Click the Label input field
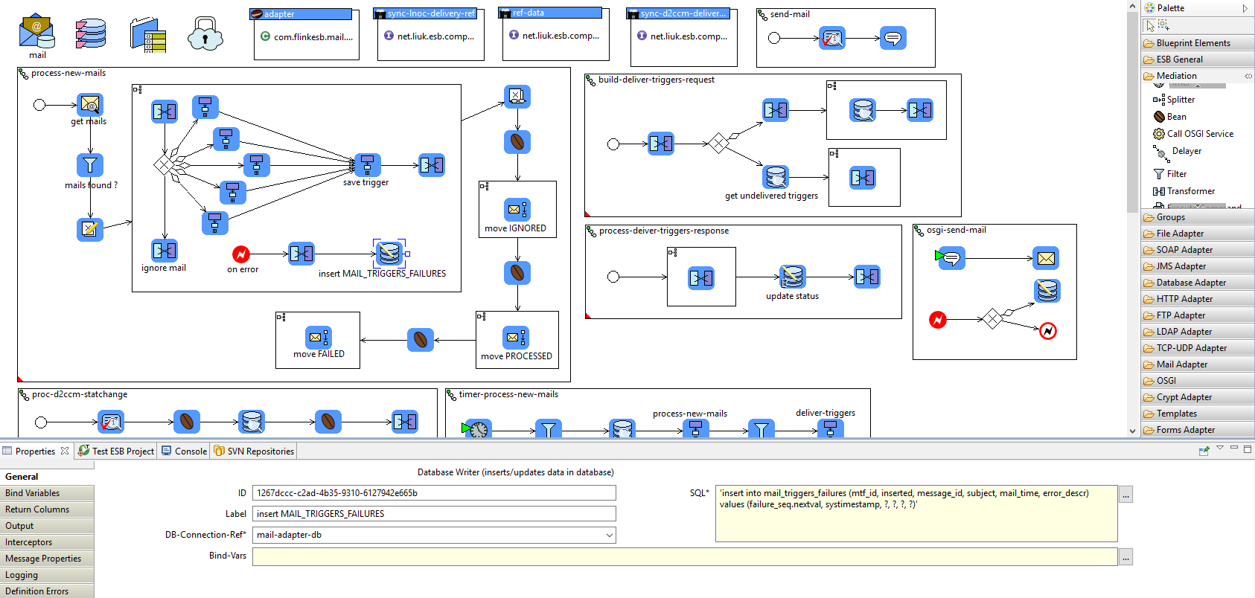This screenshot has width=1255, height=598. (x=434, y=514)
